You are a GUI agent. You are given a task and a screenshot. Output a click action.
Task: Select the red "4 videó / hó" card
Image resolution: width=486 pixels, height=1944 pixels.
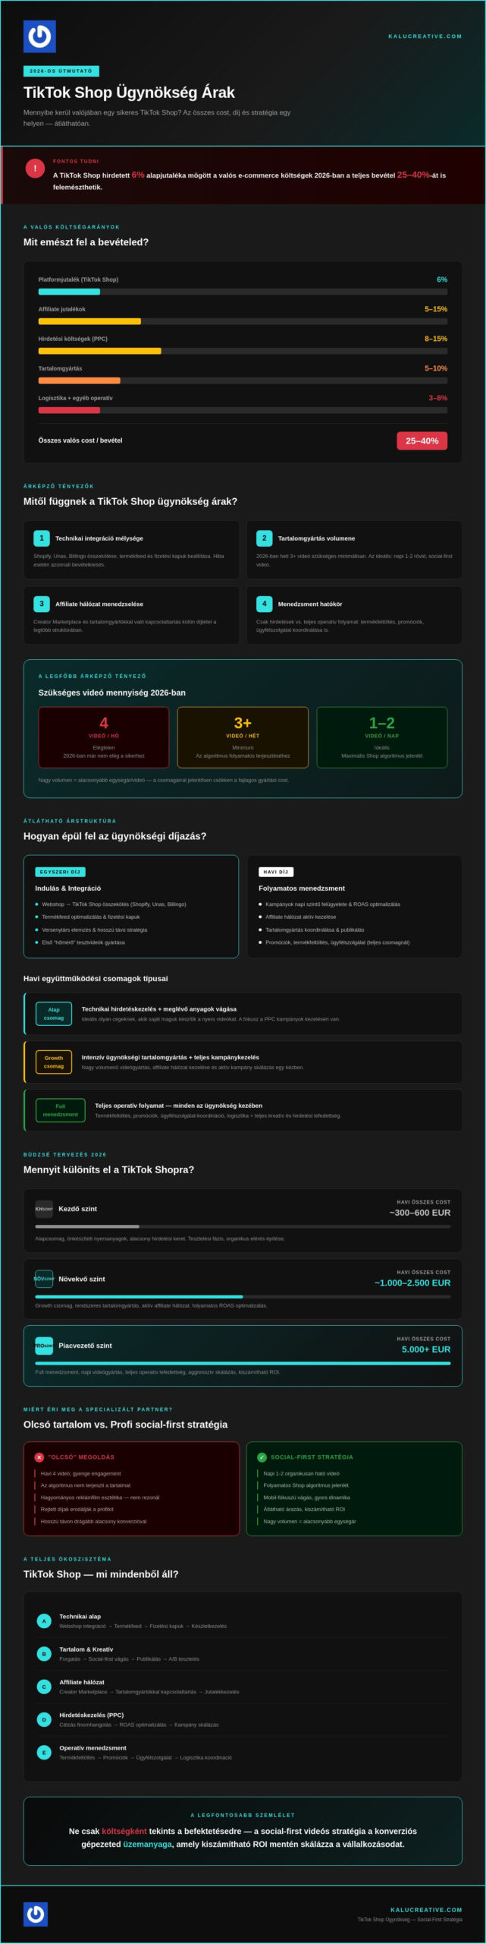click(104, 737)
